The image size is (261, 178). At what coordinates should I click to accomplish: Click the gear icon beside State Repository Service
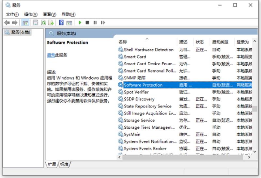(120, 106)
